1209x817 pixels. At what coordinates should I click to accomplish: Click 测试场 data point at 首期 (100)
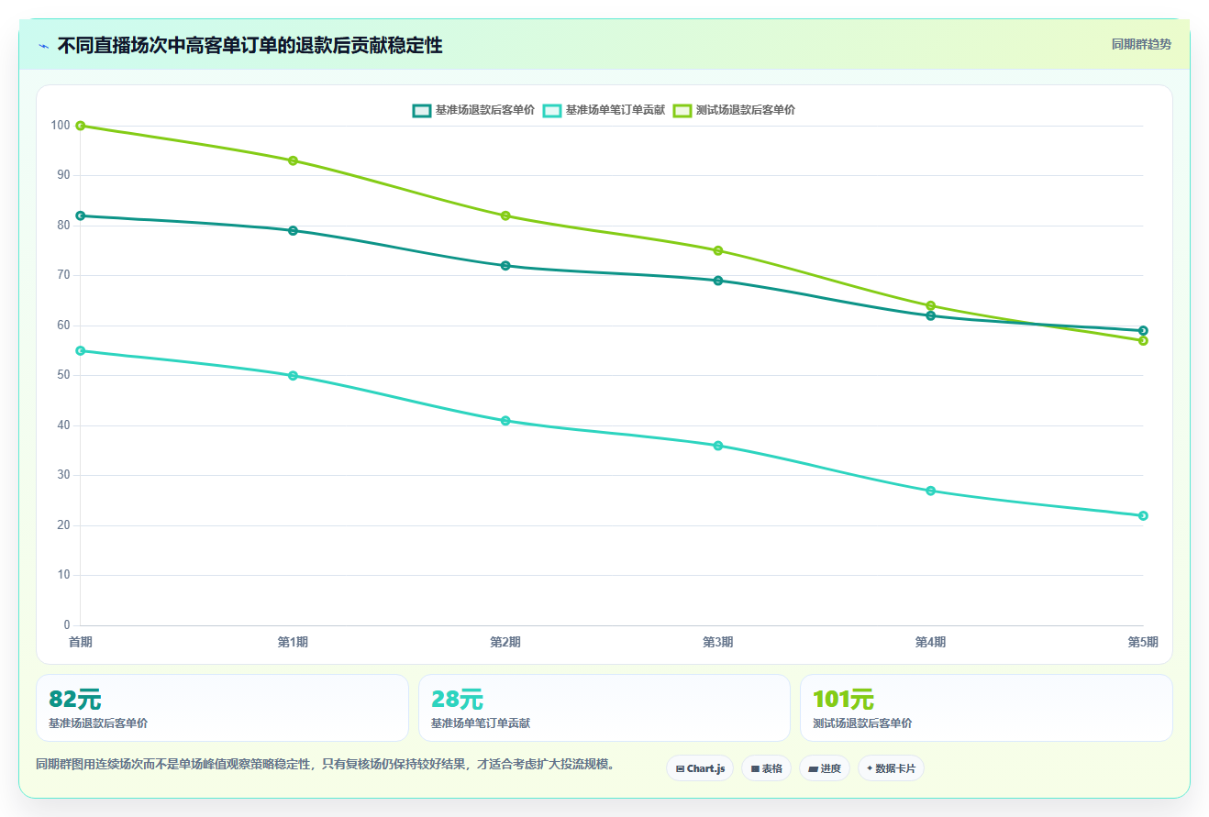pos(81,126)
